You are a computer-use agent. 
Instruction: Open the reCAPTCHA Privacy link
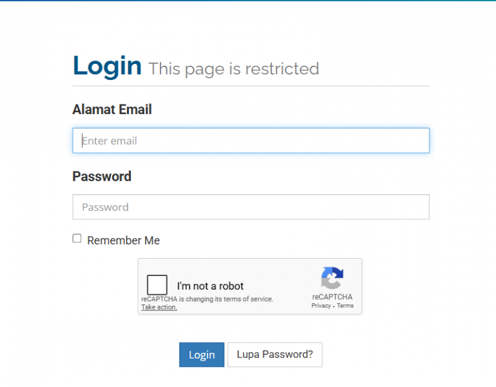click(321, 306)
